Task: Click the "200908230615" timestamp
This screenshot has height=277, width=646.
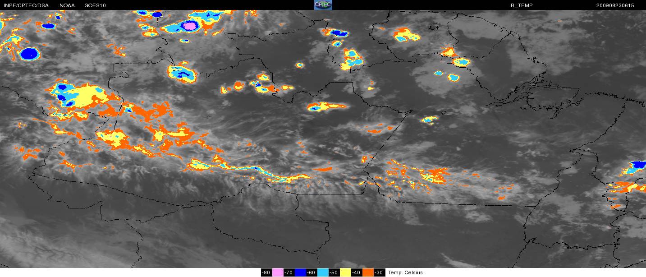Action: click(x=615, y=5)
